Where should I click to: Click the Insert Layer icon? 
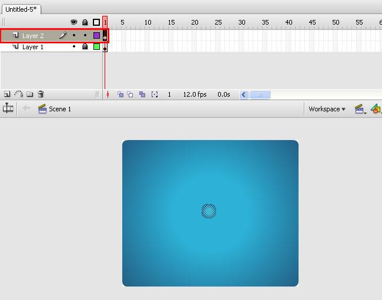(7, 94)
